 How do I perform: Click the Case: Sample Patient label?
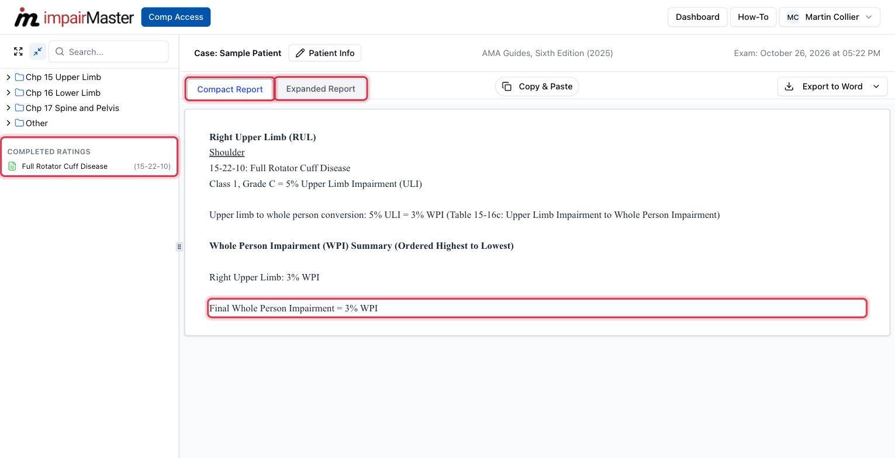(x=237, y=53)
